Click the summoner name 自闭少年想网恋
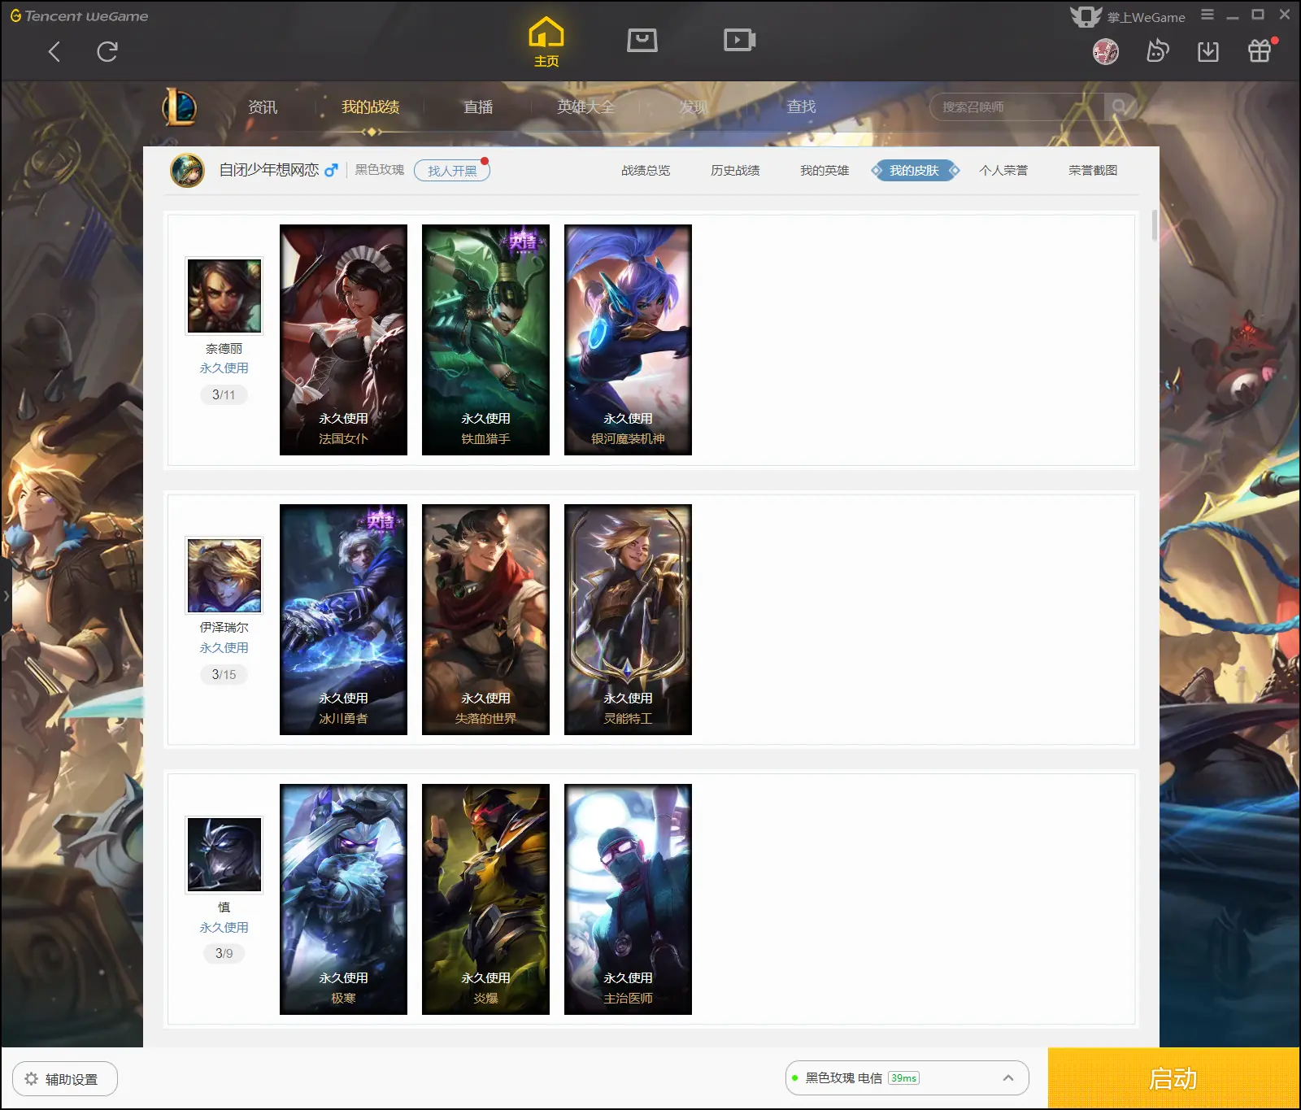 point(269,170)
